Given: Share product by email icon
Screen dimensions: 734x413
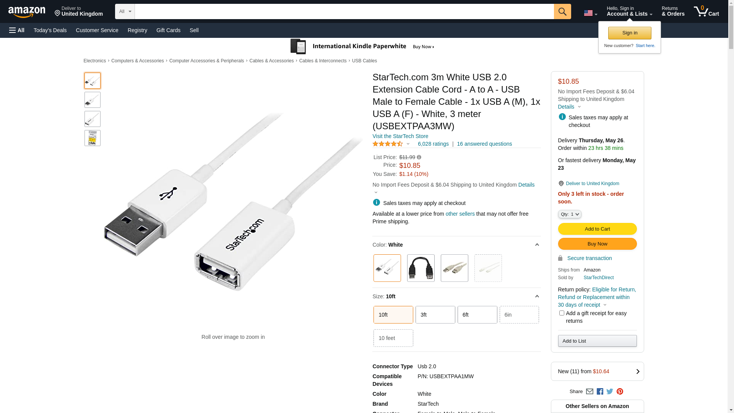Looking at the screenshot, I should (589, 392).
